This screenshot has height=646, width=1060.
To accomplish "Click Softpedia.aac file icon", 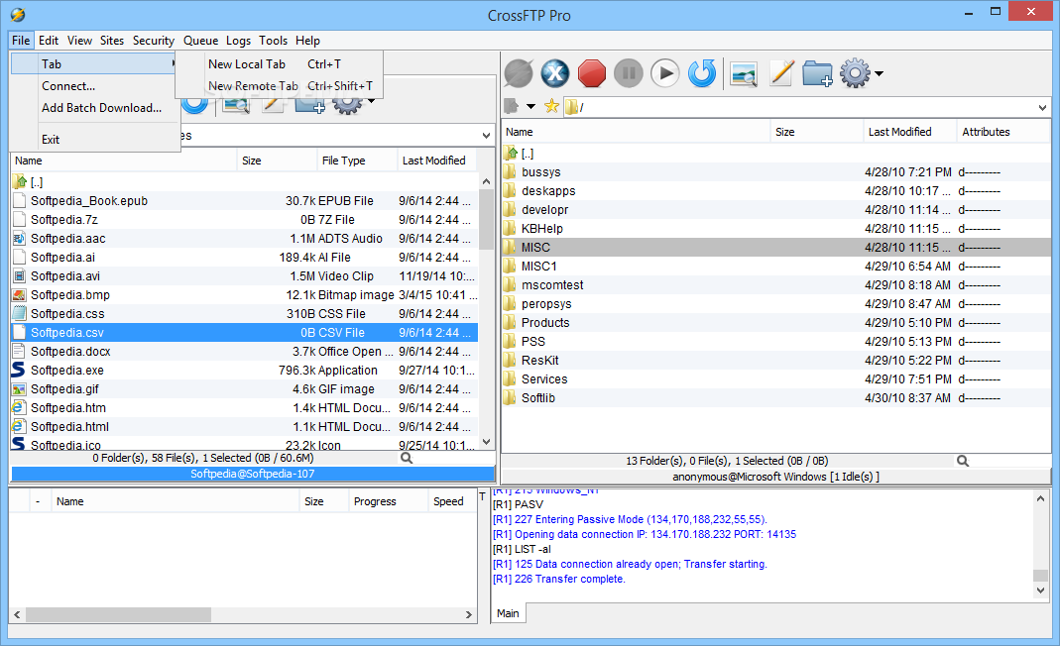I will pyautogui.click(x=19, y=239).
